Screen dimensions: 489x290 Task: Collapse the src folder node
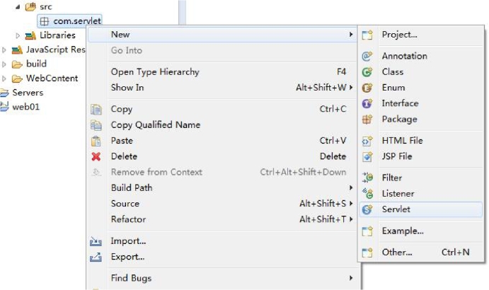18,7
